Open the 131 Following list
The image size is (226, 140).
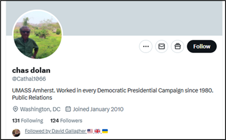click(28, 120)
